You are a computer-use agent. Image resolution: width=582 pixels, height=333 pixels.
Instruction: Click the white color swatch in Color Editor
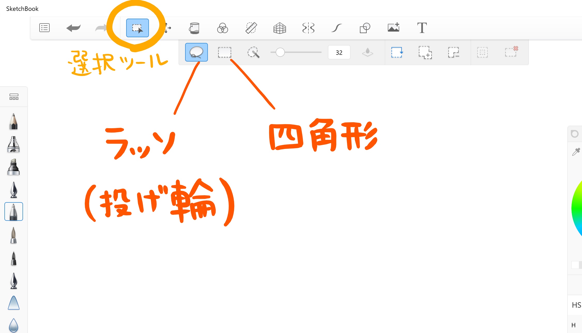575,265
